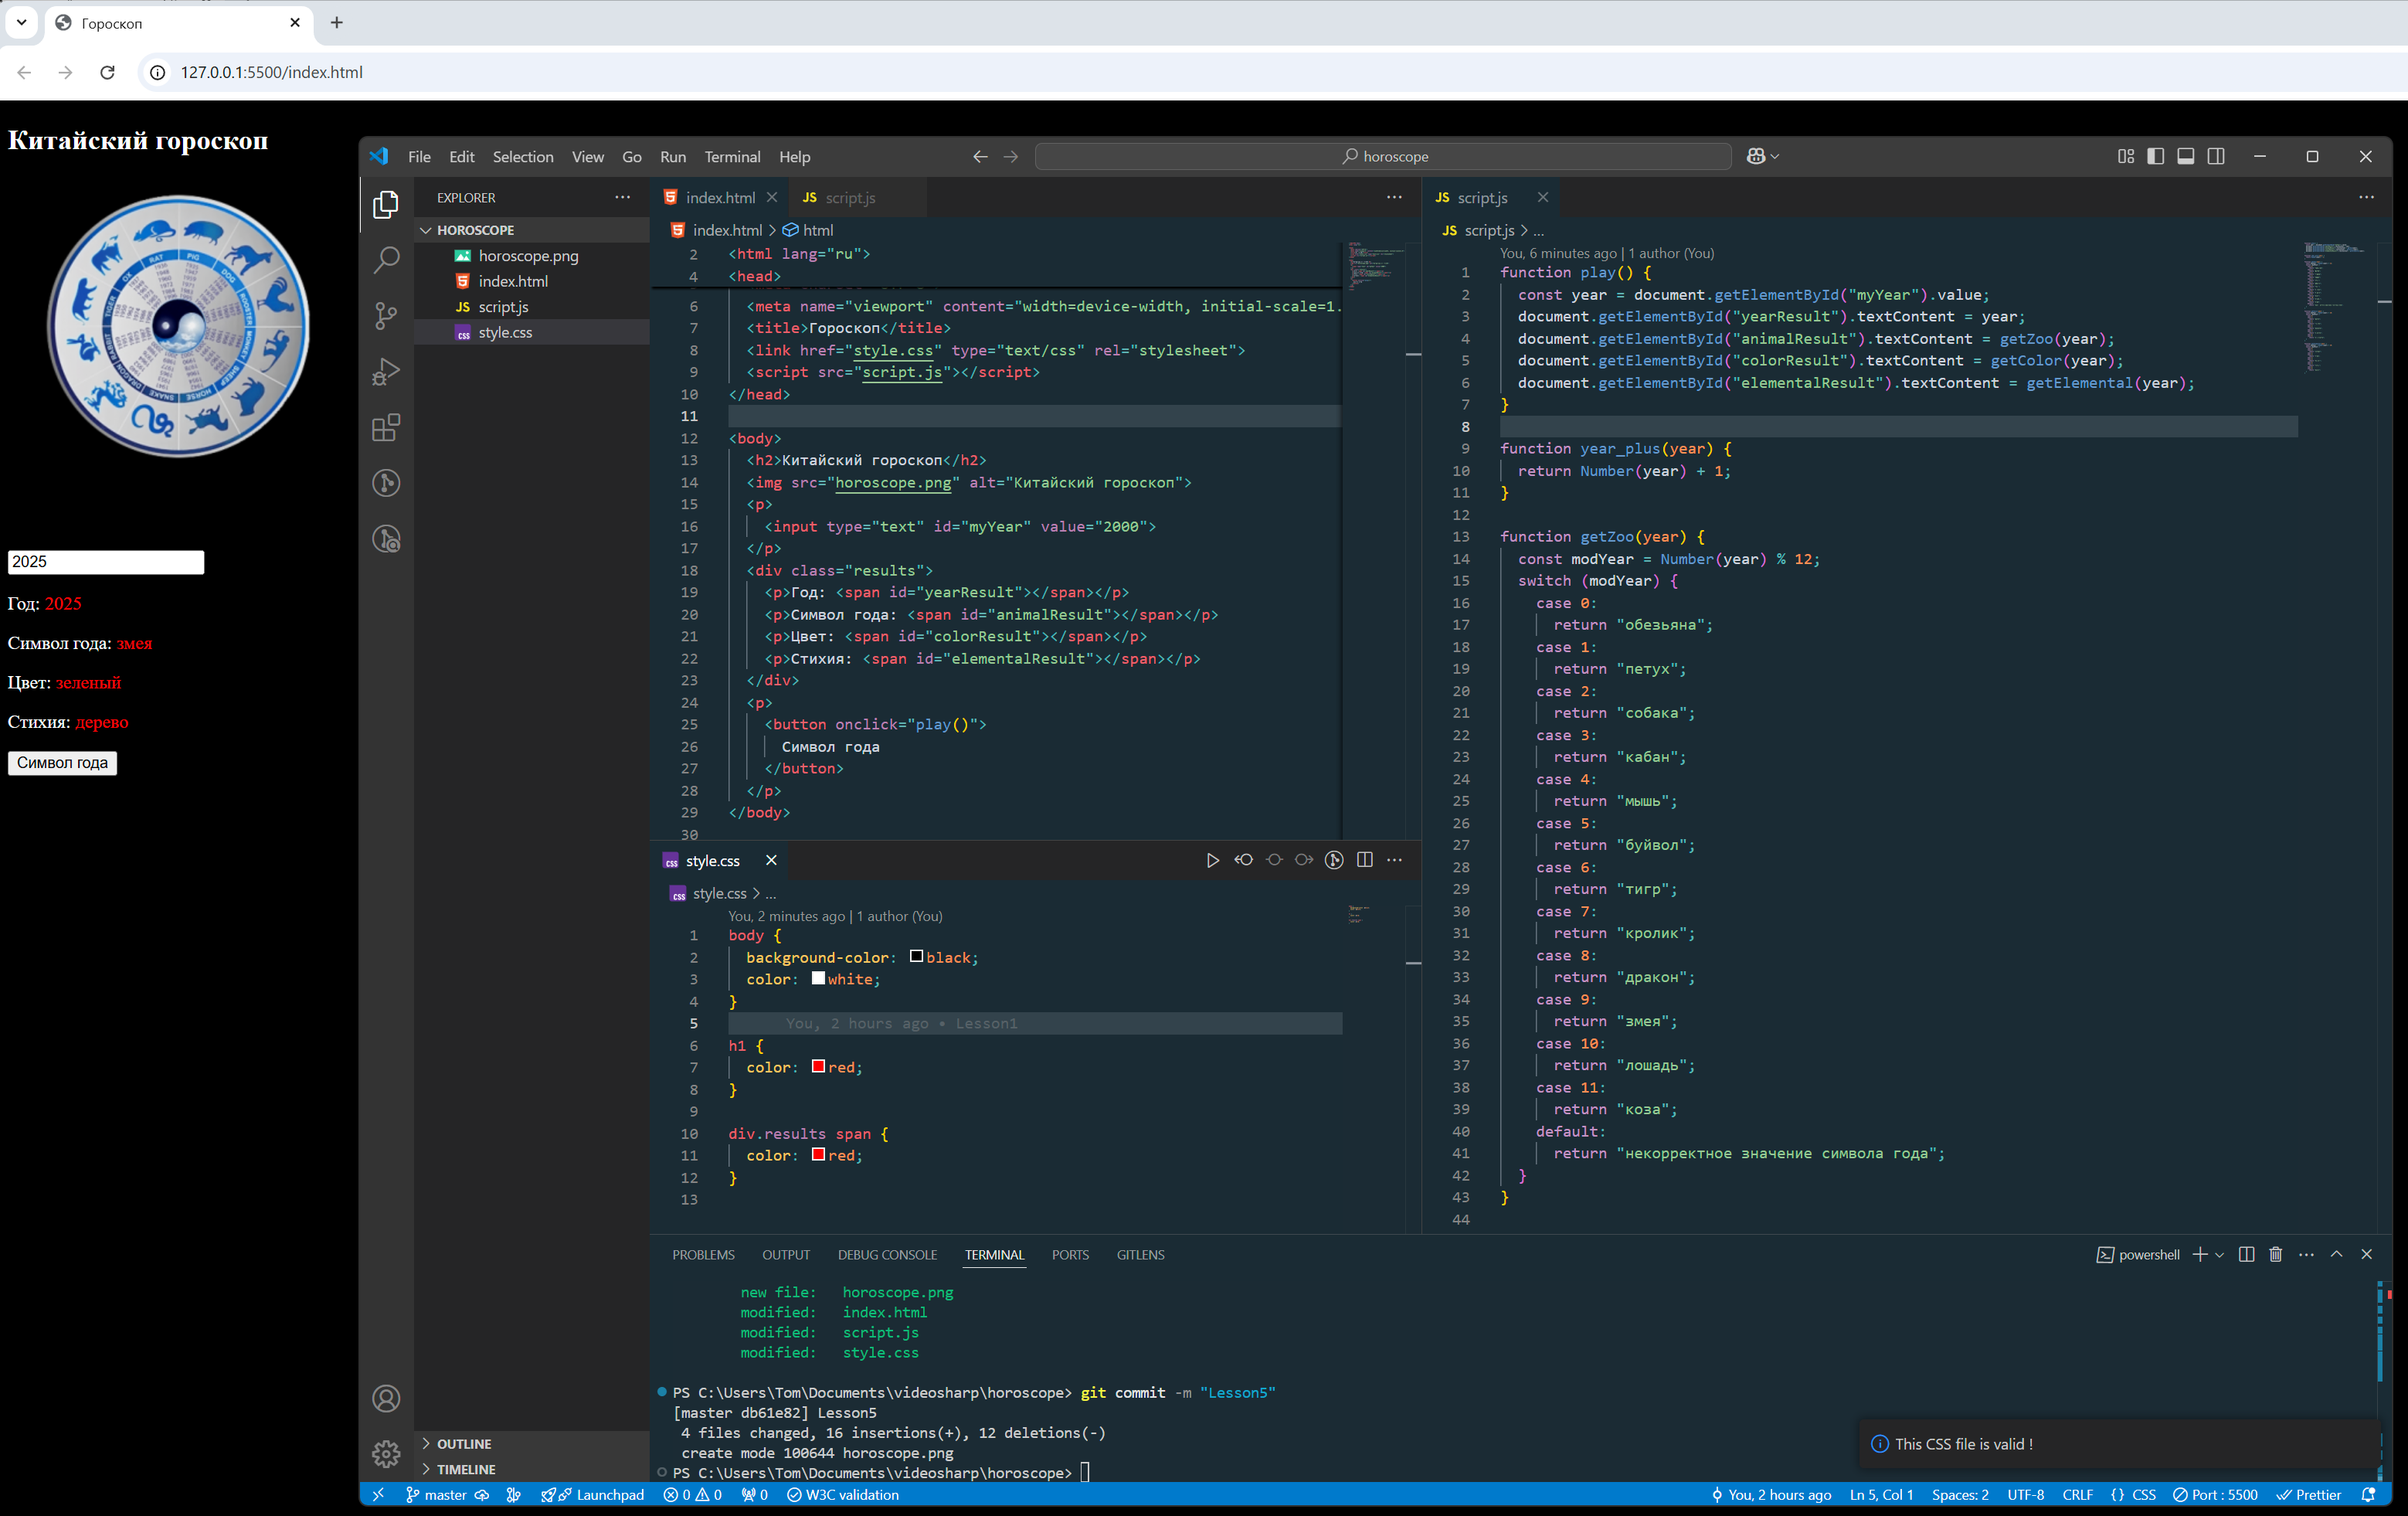Open the Explorer view in activity bar
This screenshot has width=2408, height=1516.
(386, 205)
